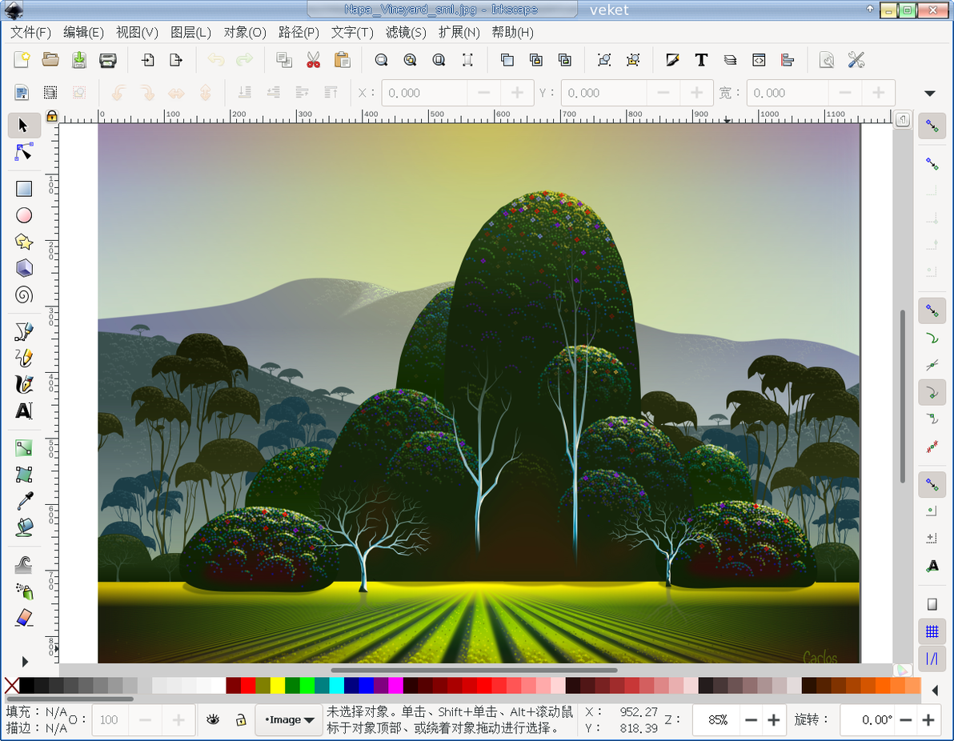Select the Bezier pen tool
954x741 pixels.
click(x=24, y=331)
